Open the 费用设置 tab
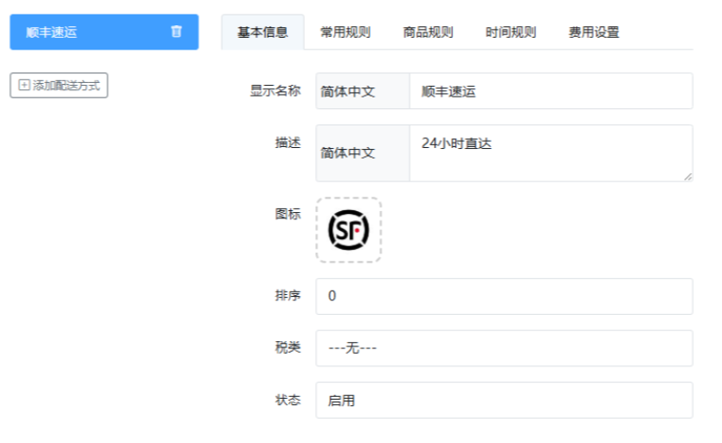722x443 pixels. (594, 32)
